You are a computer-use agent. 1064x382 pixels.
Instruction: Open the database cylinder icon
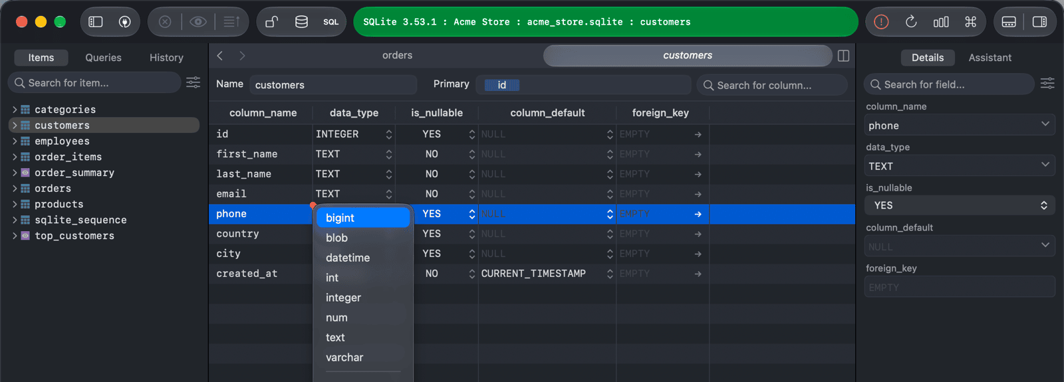pyautogui.click(x=301, y=22)
